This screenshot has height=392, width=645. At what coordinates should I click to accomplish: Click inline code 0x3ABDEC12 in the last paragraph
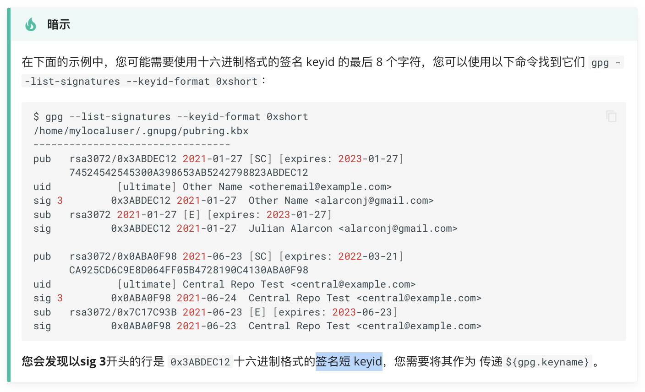(200, 362)
